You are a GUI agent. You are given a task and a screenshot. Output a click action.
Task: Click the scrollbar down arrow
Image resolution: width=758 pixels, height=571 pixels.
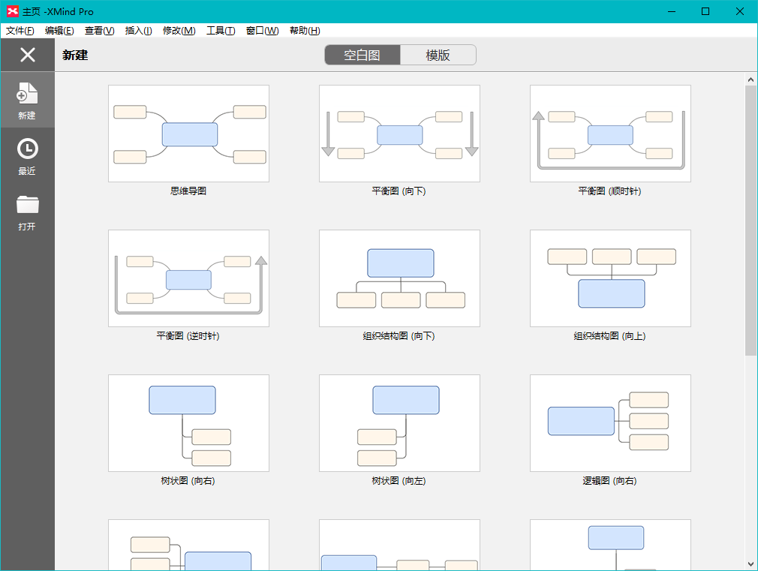[x=750, y=563]
